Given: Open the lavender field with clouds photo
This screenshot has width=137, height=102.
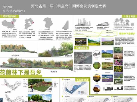Looking at the screenshot, I should tap(107, 78).
